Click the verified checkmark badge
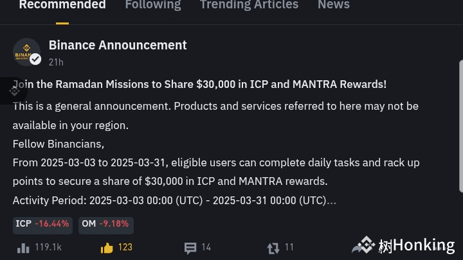 pos(36,60)
